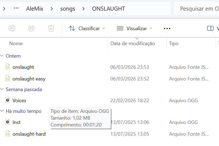
Task: Collapse the Ontem group
Action: [2, 56]
